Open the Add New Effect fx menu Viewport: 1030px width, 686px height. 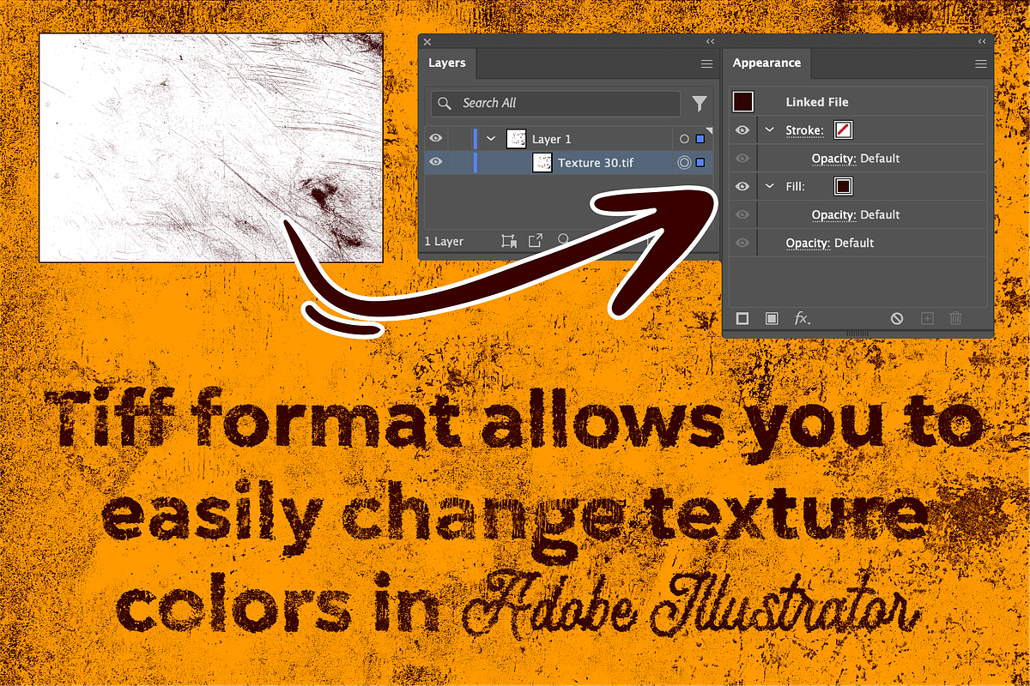tap(802, 318)
